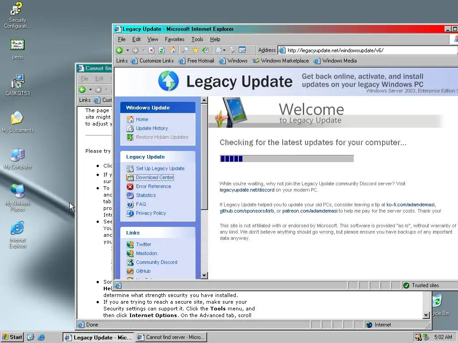
Task: Click the update checking progress bar
Action: click(x=287, y=159)
